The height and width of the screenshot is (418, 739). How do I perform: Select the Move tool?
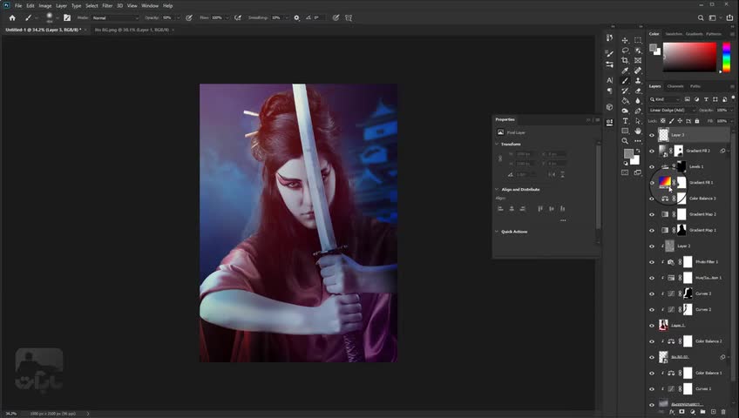pos(625,39)
